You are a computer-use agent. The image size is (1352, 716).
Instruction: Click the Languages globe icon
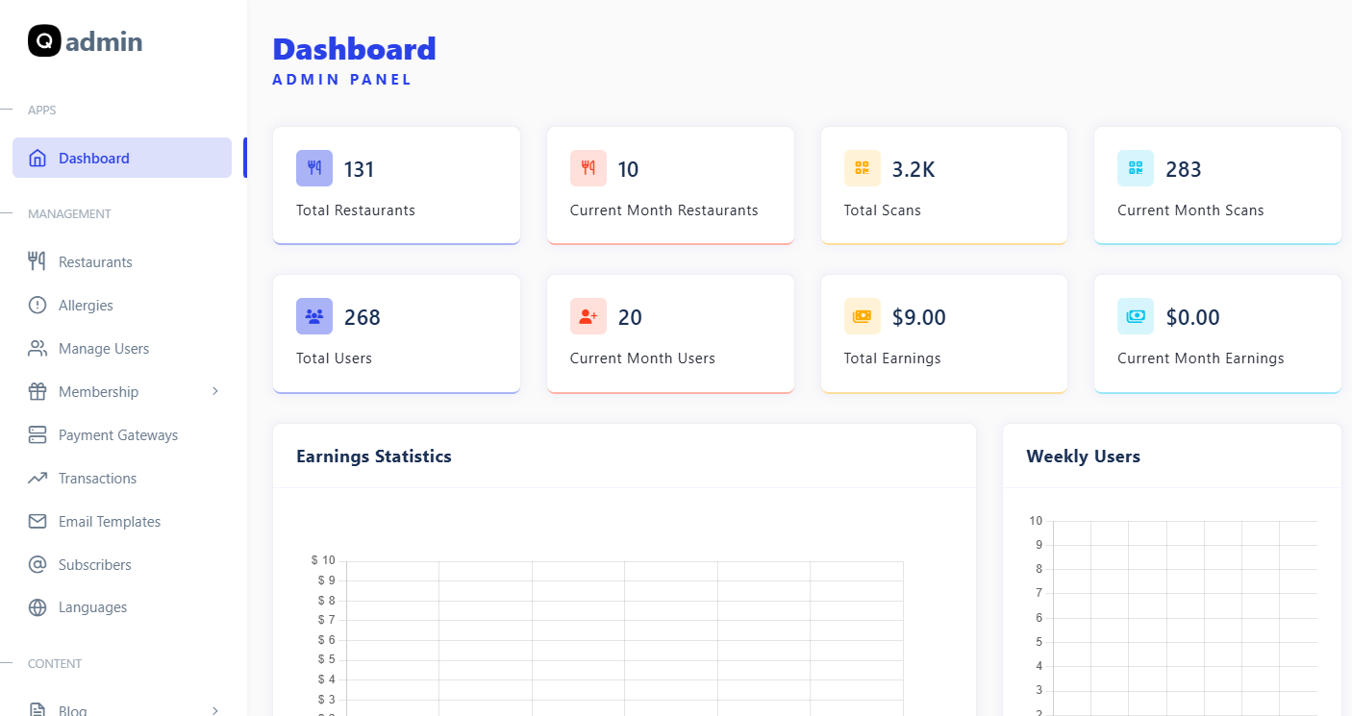[38, 607]
